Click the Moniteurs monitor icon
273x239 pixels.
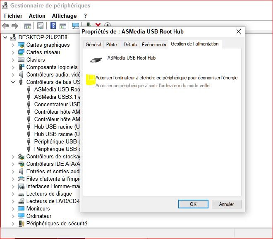pos(21,208)
